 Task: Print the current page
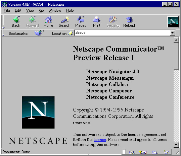(97, 22)
